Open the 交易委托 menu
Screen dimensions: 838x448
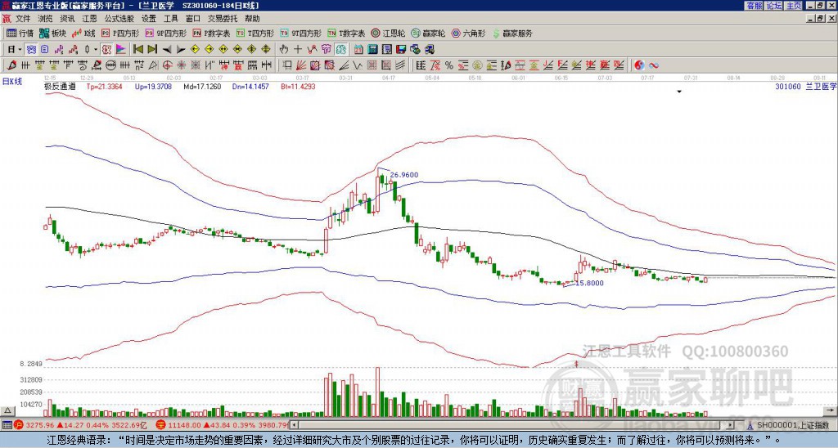point(223,19)
